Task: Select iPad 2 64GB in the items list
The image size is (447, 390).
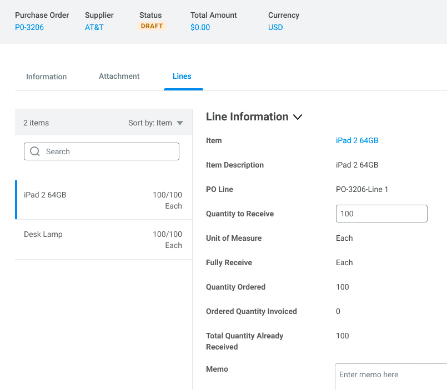Action: click(x=45, y=195)
